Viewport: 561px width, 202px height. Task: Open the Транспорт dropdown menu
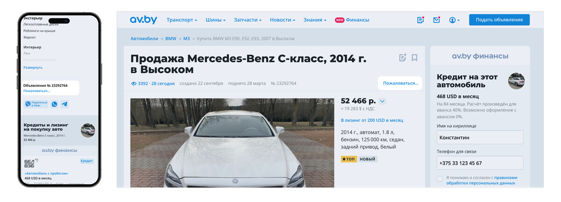click(182, 20)
